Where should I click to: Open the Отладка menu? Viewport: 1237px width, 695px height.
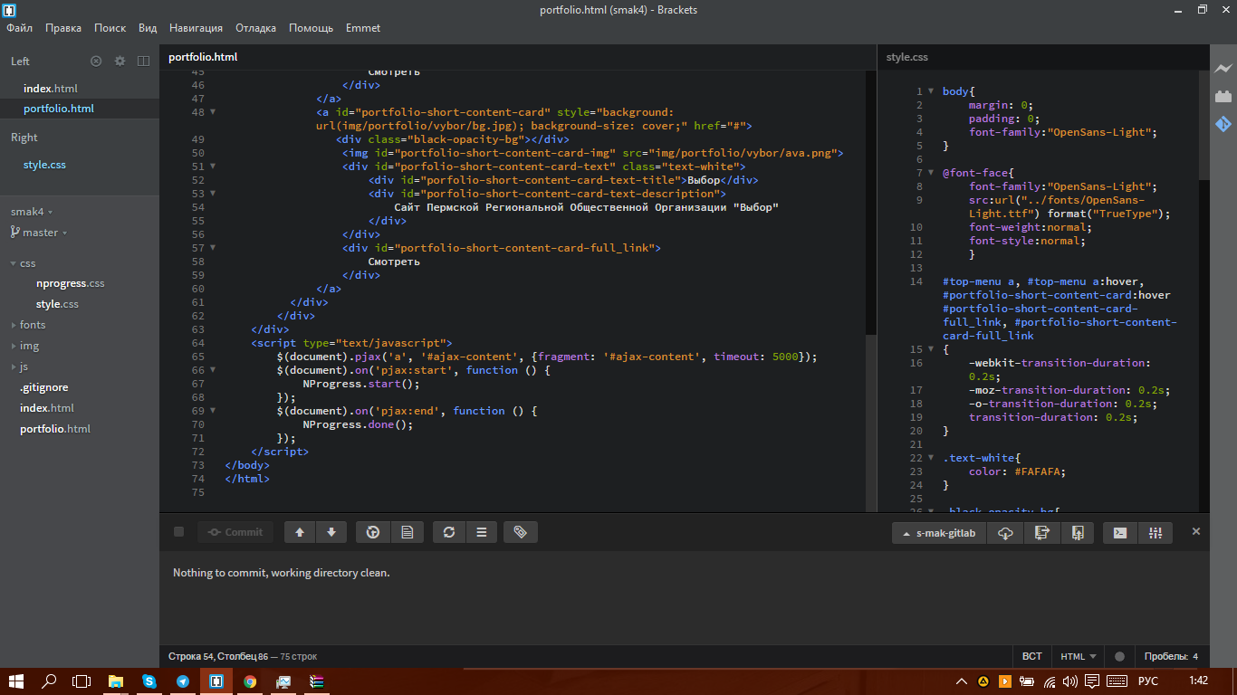click(x=255, y=28)
